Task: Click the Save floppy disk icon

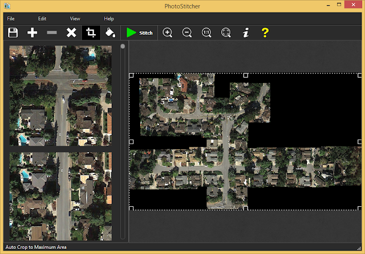Action: [x=13, y=33]
